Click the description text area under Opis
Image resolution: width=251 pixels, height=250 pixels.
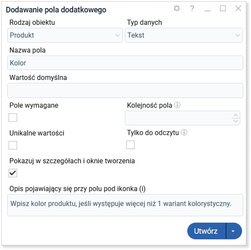(x=125, y=205)
